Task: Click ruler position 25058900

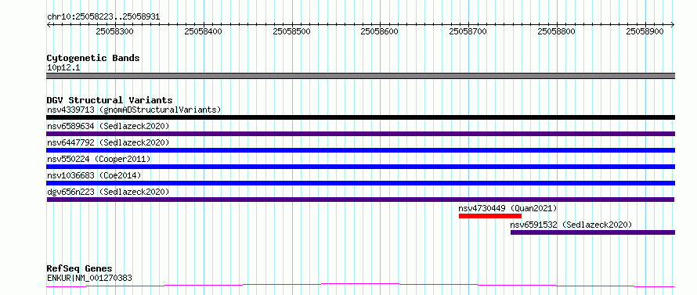Action: tap(645, 31)
